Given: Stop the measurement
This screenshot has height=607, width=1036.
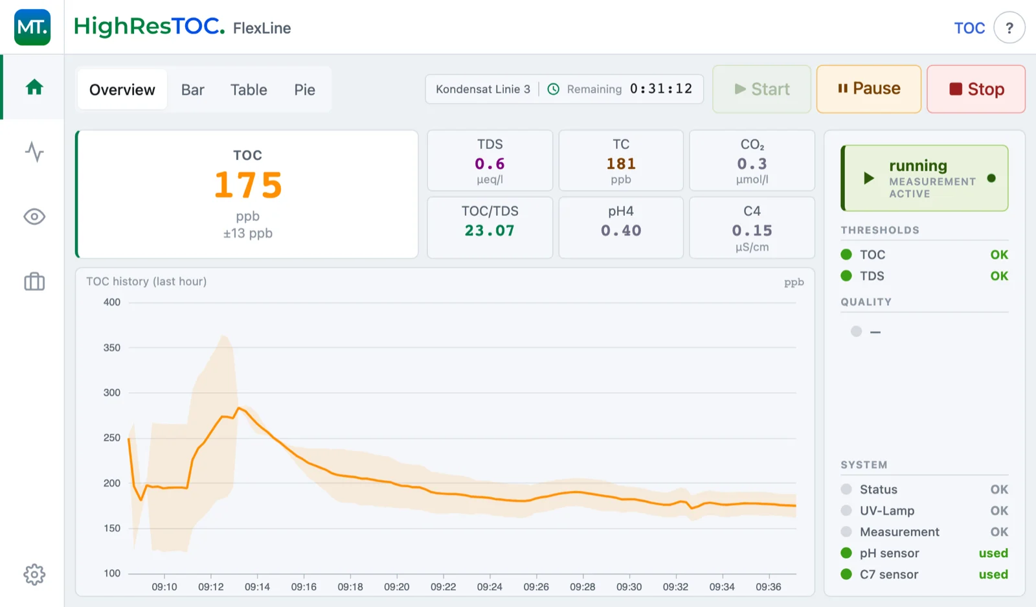Looking at the screenshot, I should 976,89.
